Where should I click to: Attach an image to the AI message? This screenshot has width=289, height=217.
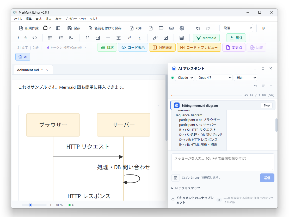pos(176,178)
